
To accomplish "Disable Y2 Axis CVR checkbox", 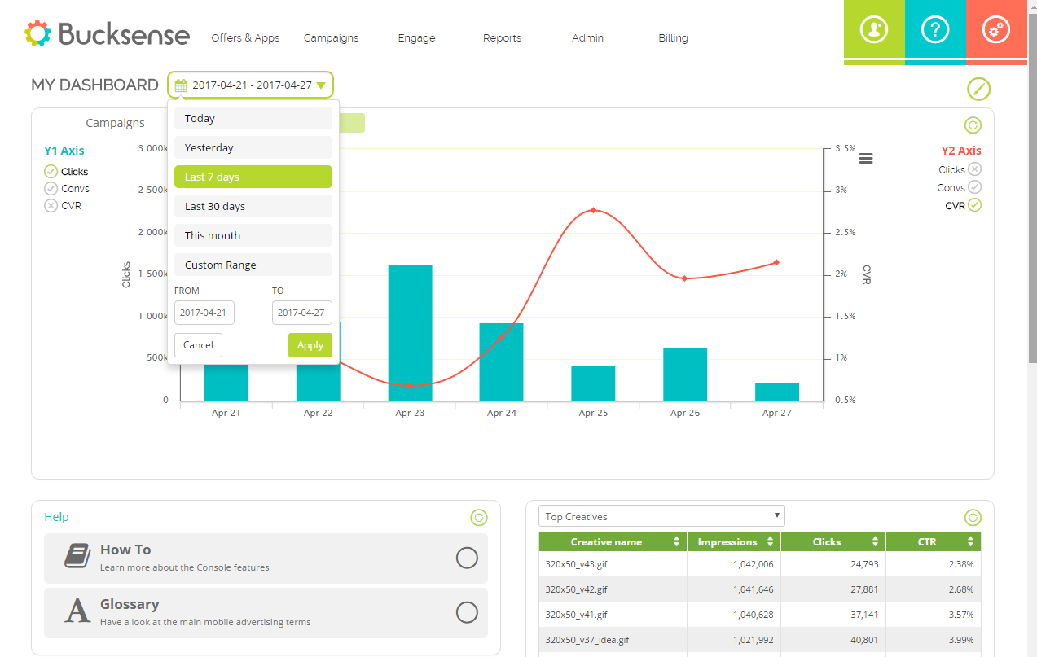I will pyautogui.click(x=975, y=205).
